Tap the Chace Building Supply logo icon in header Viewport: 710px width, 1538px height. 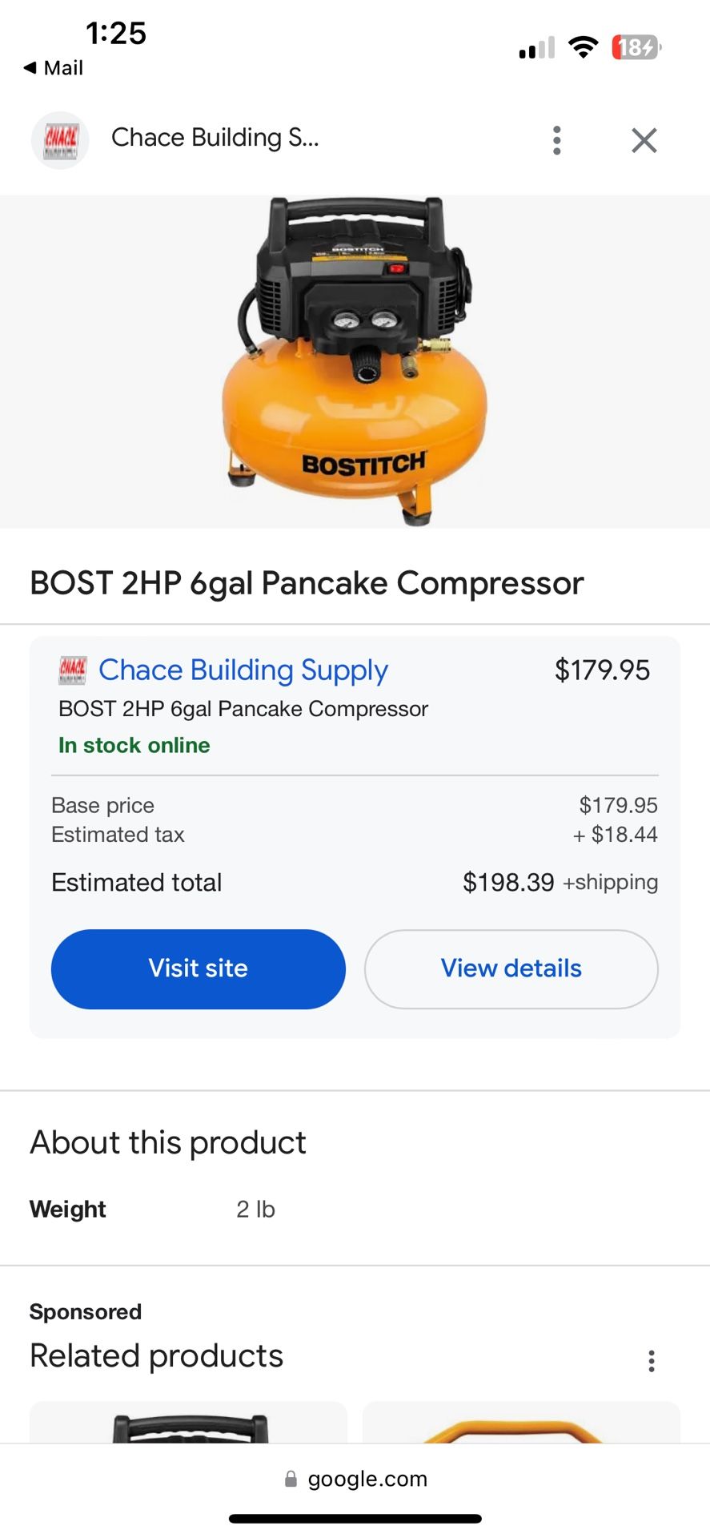pos(59,140)
